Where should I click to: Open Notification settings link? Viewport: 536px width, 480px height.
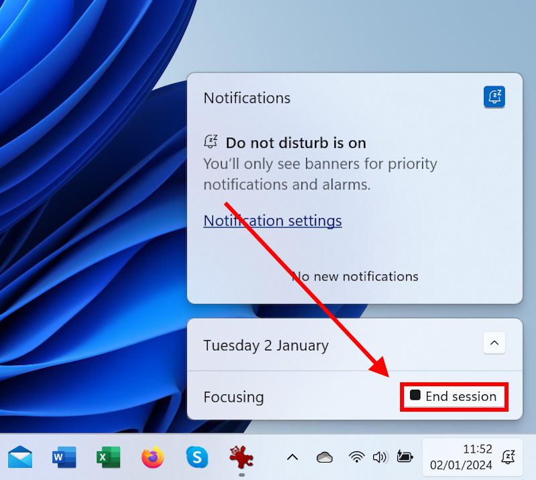272,220
